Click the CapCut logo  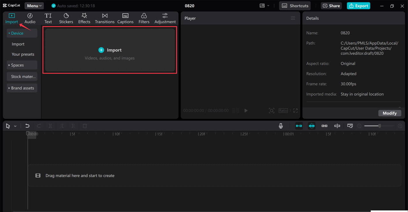[x=11, y=5]
